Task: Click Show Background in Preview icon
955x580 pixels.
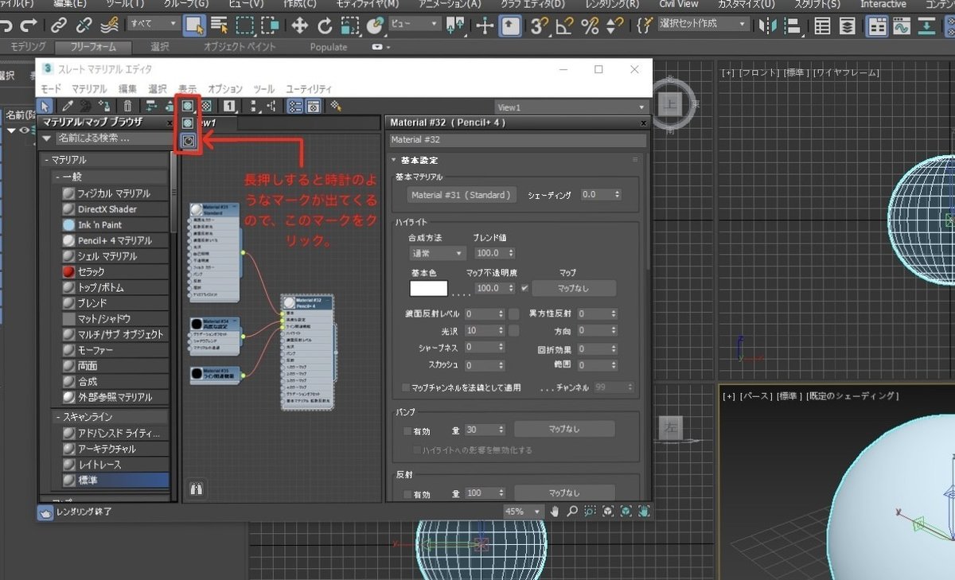Action: pos(206,105)
